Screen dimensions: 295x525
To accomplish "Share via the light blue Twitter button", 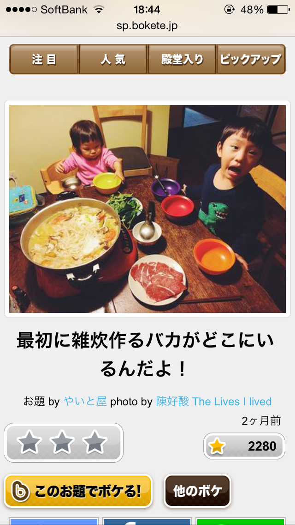I will 54,521.
